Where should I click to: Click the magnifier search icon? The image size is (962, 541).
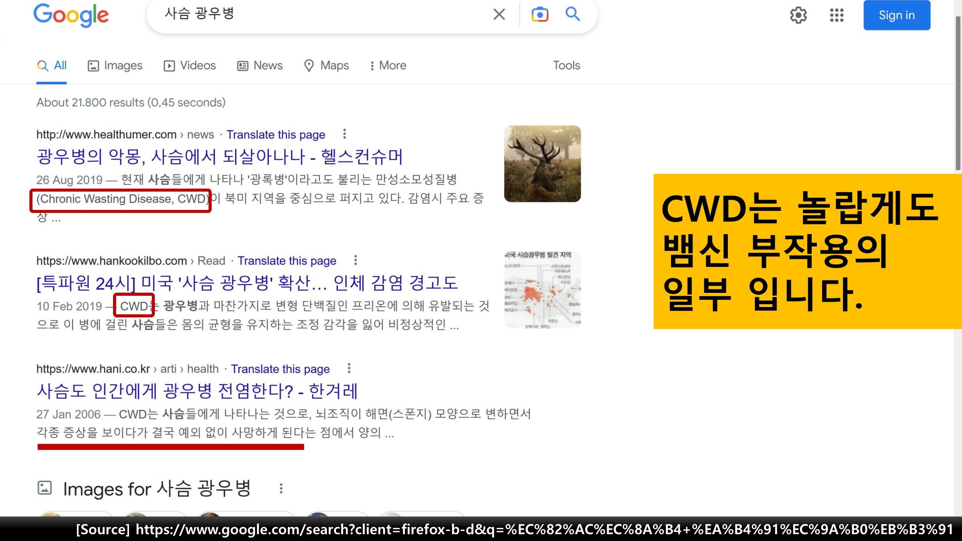pyautogui.click(x=572, y=14)
